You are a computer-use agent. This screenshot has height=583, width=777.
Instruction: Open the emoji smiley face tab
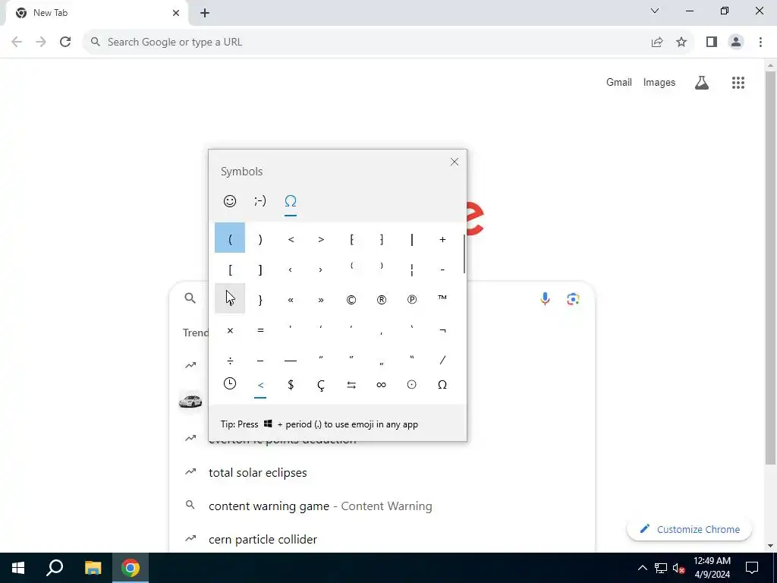(229, 200)
